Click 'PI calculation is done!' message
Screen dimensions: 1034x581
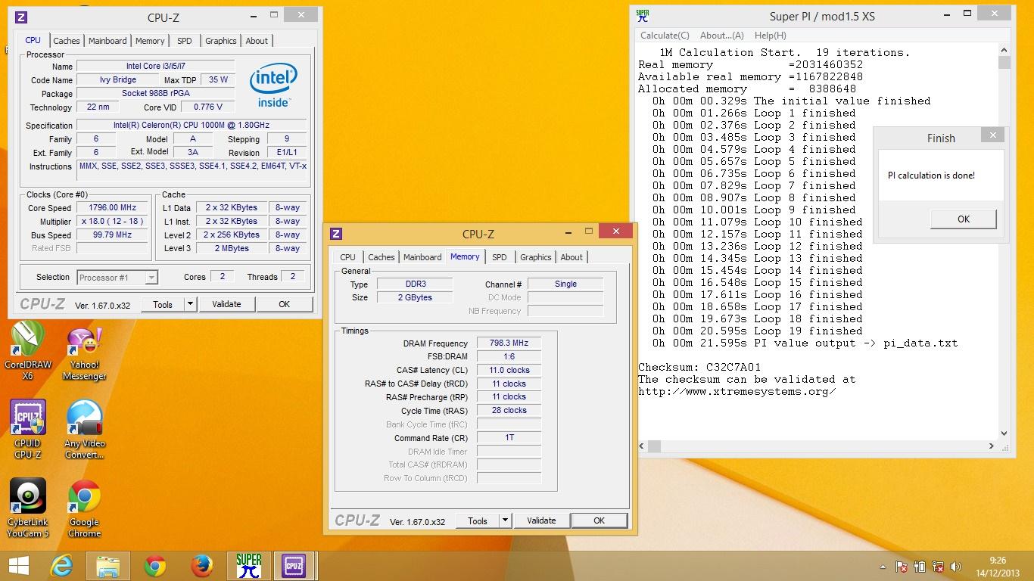click(931, 176)
